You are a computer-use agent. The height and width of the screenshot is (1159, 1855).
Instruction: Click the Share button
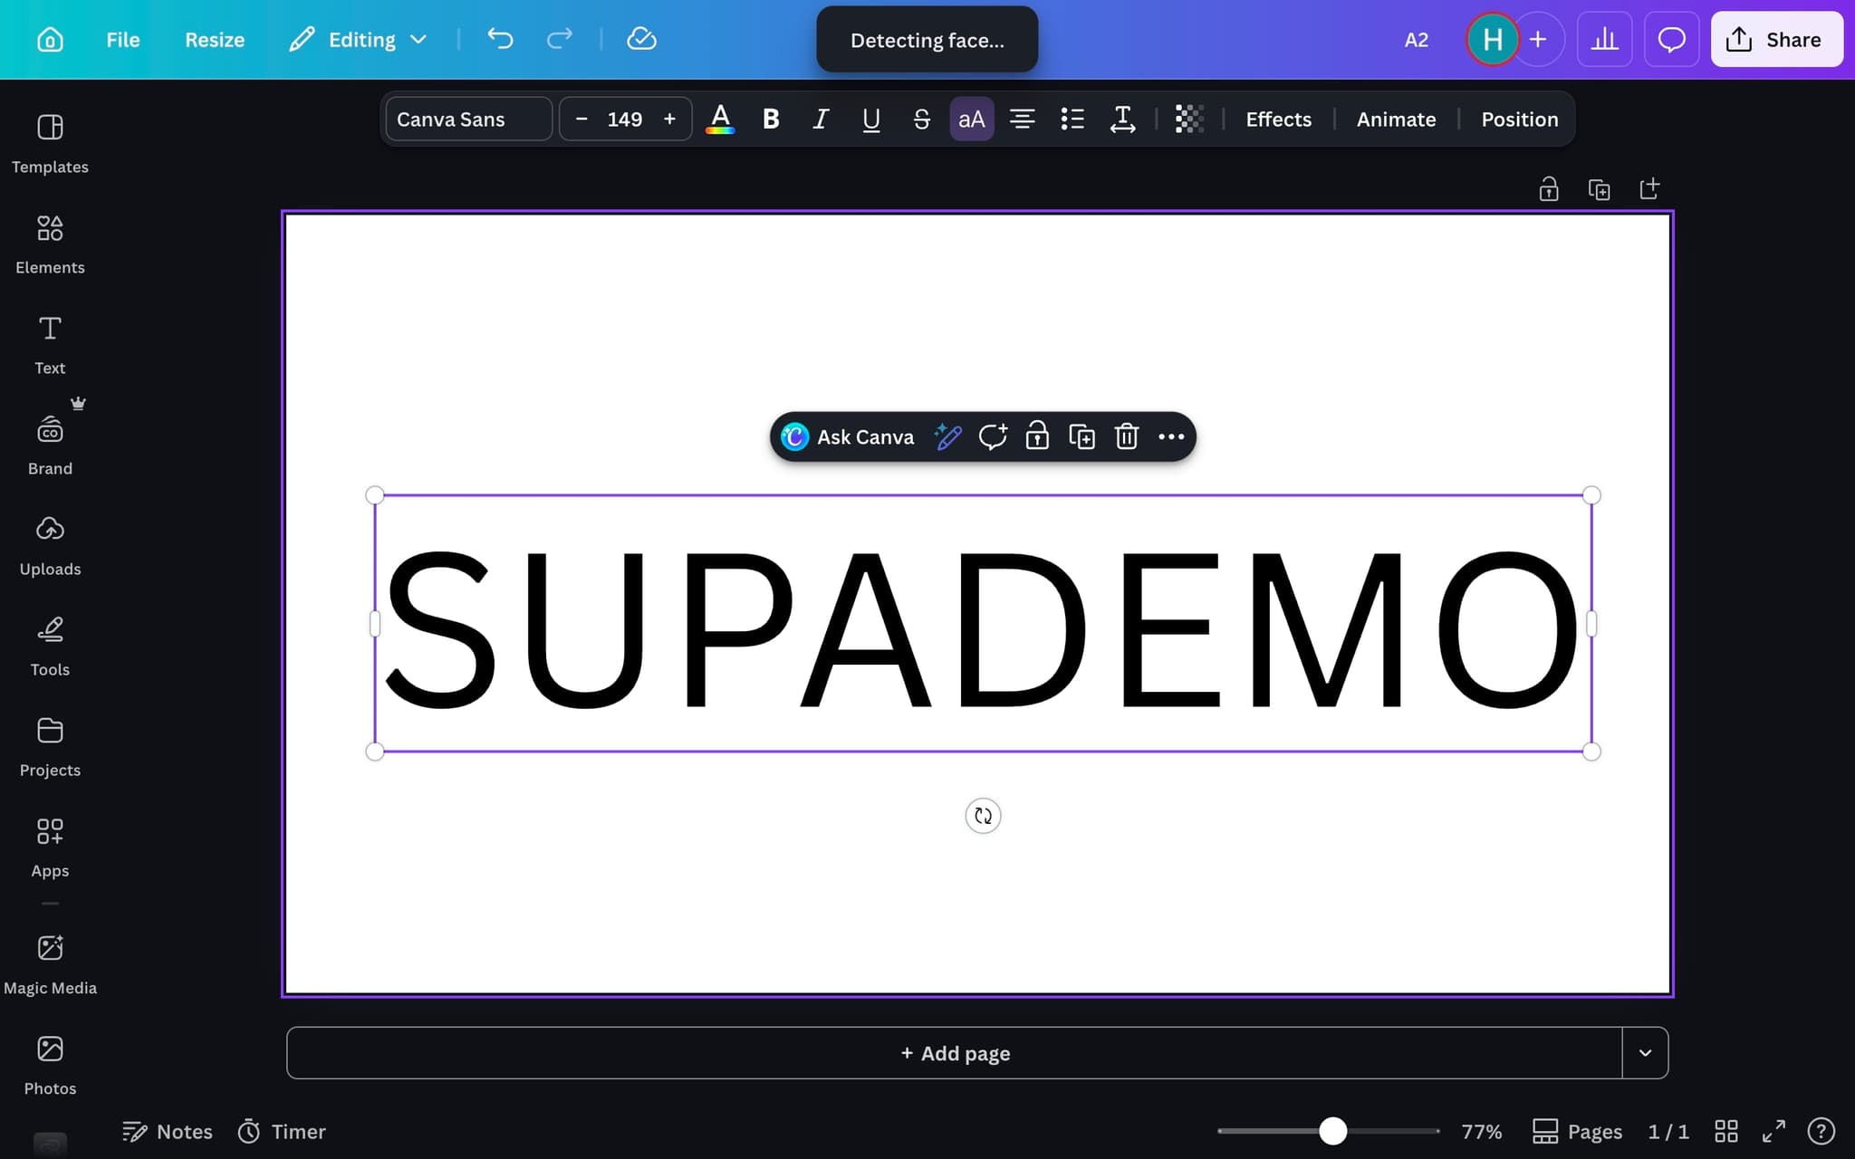(x=1776, y=39)
